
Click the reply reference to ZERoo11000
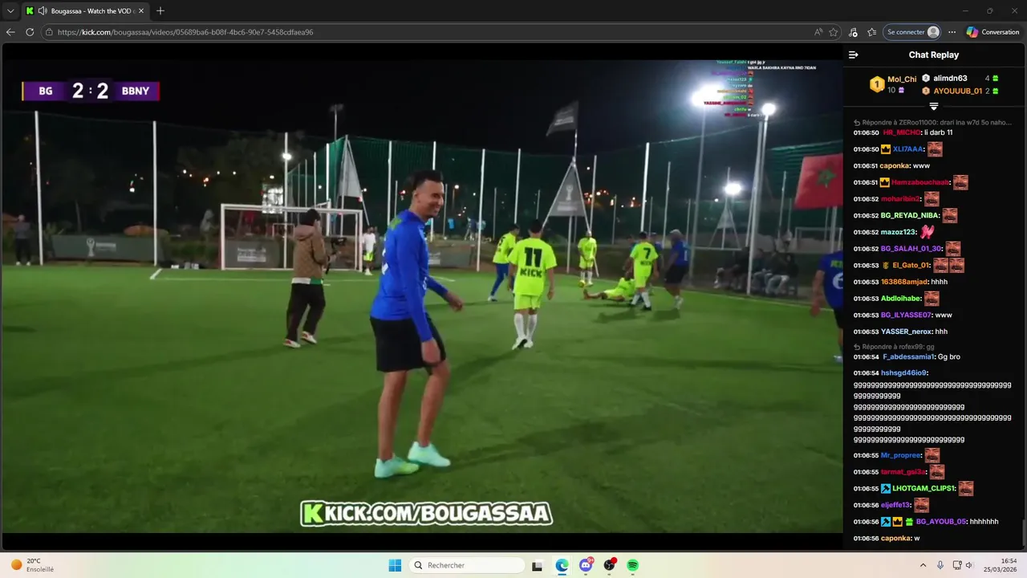(x=932, y=123)
